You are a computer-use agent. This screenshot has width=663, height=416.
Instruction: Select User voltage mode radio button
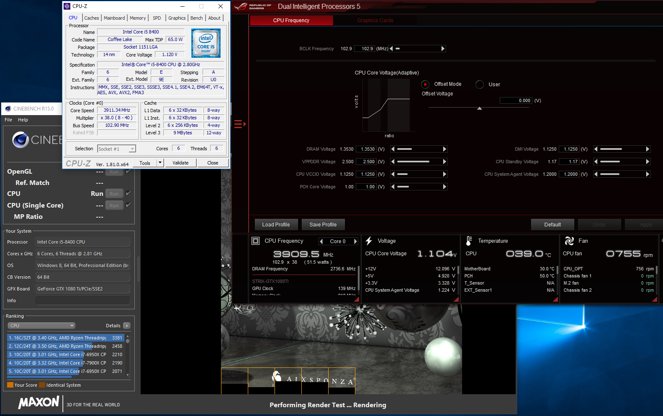[480, 84]
